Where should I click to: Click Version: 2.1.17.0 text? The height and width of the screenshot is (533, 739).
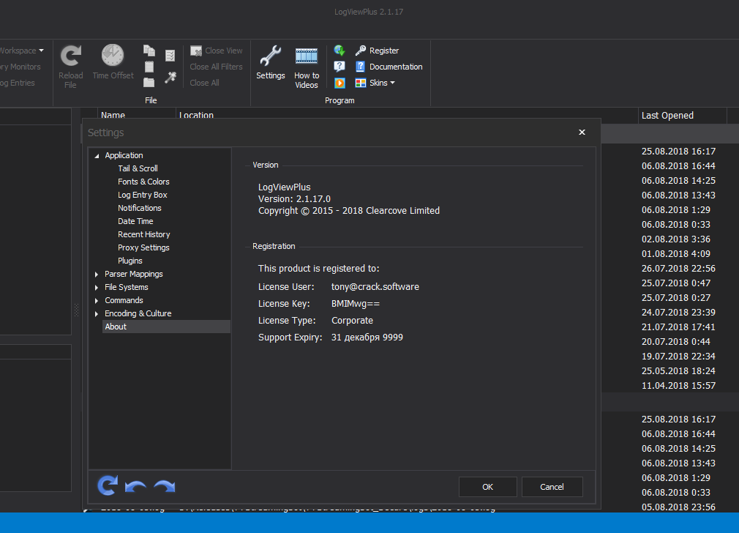pos(294,198)
